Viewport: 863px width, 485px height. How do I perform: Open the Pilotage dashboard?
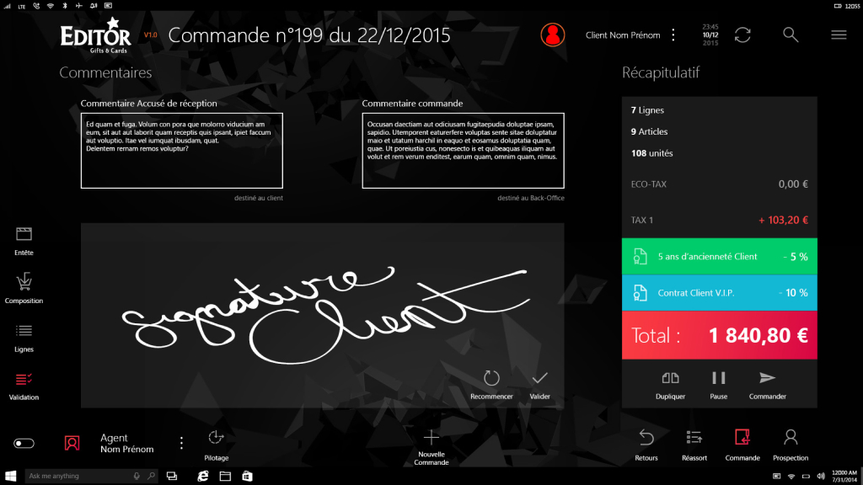[x=216, y=439]
